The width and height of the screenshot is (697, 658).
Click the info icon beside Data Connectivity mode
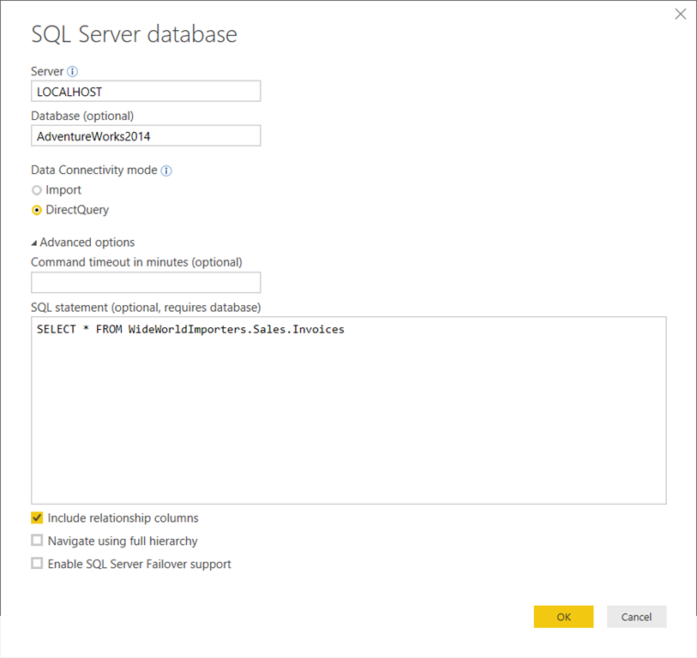166,170
